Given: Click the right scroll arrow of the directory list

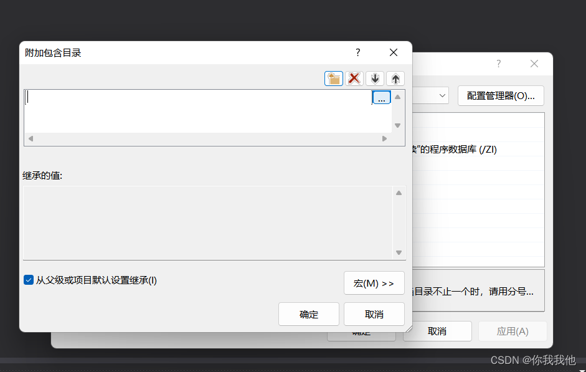Looking at the screenshot, I should point(385,138).
